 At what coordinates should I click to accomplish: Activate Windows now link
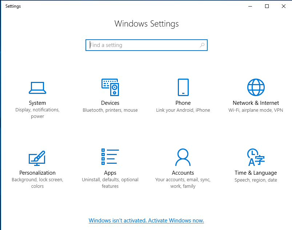pyautogui.click(x=147, y=221)
